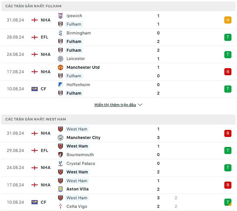Open the 'Hiển thị thêm trận đấu' link
Screen dimensions: 237x211
point(115,105)
